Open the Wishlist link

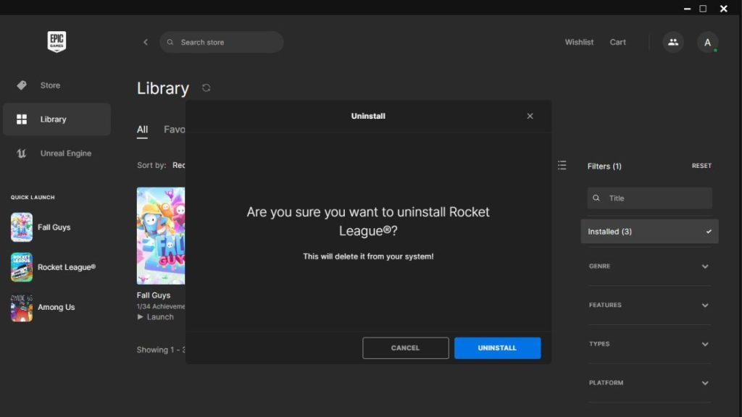click(x=579, y=42)
